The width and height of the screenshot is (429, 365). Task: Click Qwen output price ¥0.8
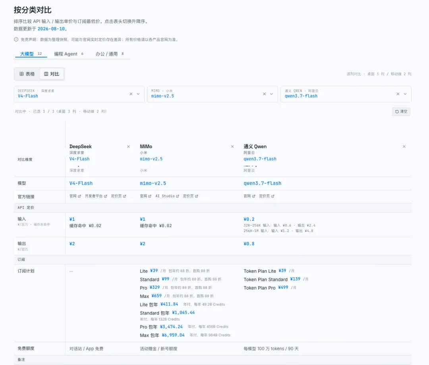point(249,244)
